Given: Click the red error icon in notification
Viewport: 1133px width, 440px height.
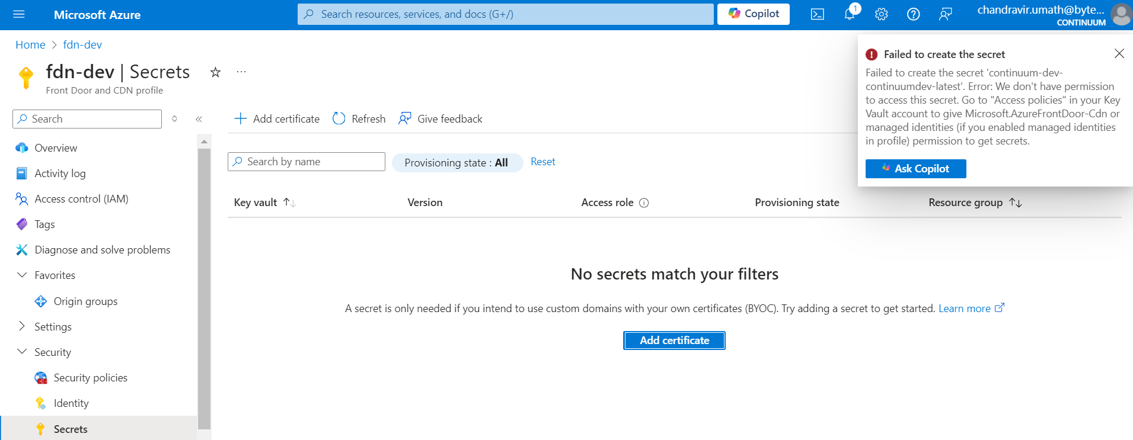Looking at the screenshot, I should (x=872, y=54).
